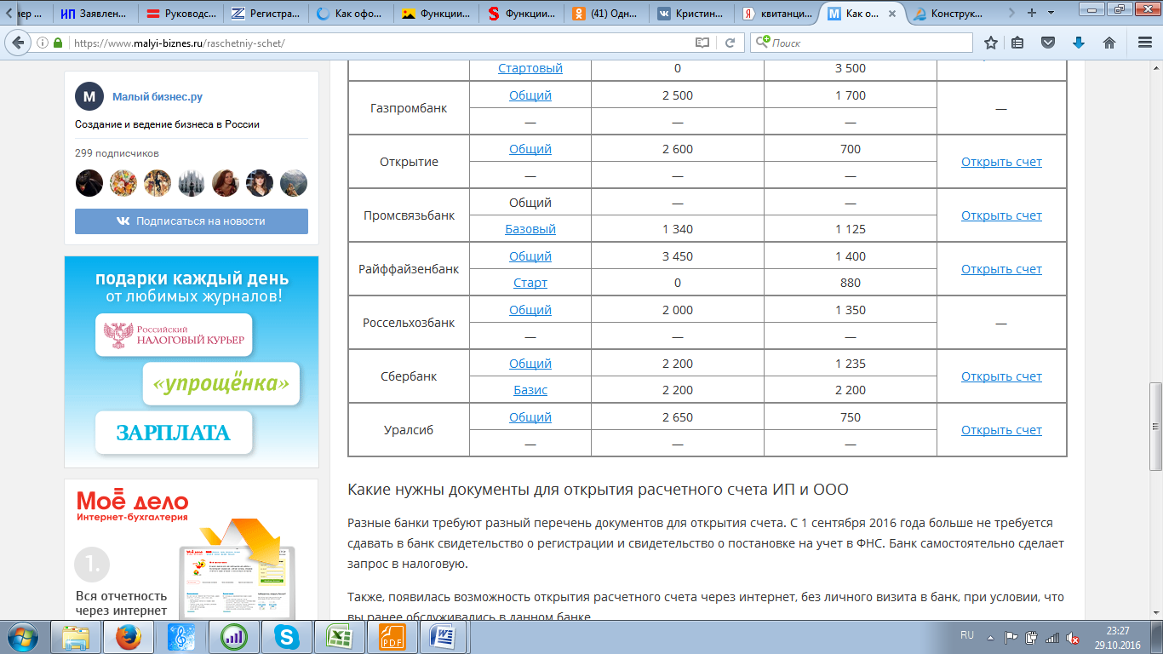The height and width of the screenshot is (654, 1163).
Task: Click 'Открыть счет' for Промсвязьбанк
Action: tap(1001, 215)
